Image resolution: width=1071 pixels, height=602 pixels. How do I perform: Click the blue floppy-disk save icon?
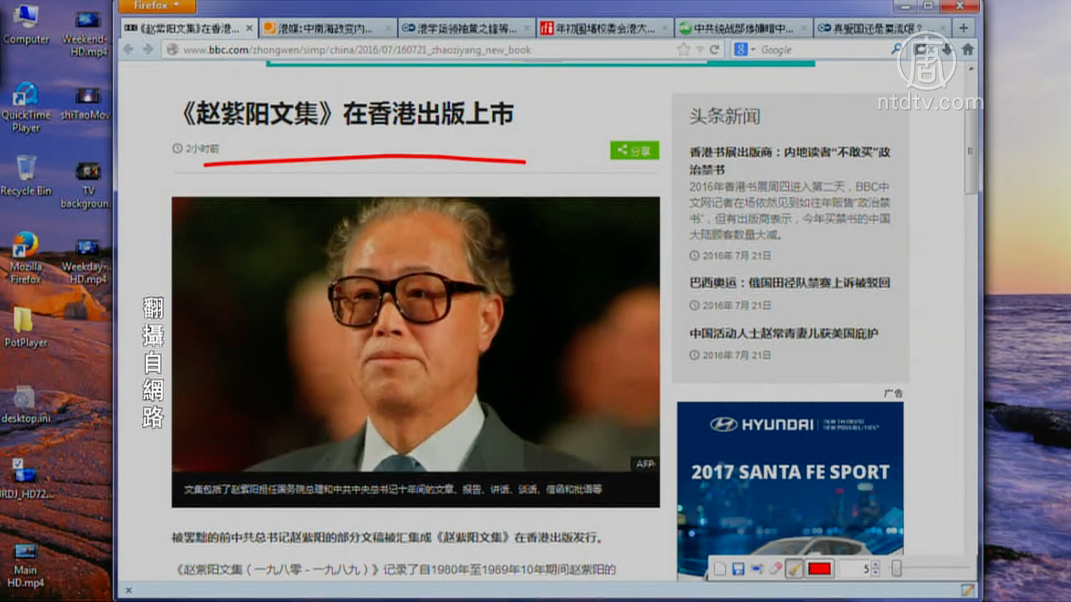coord(738,569)
